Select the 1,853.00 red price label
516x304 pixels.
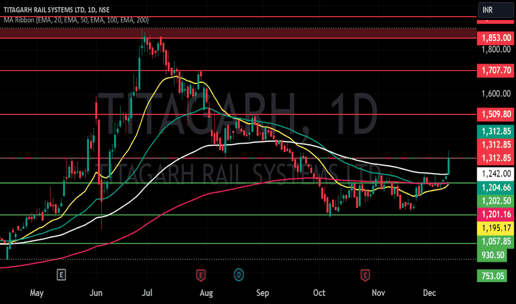click(x=496, y=38)
